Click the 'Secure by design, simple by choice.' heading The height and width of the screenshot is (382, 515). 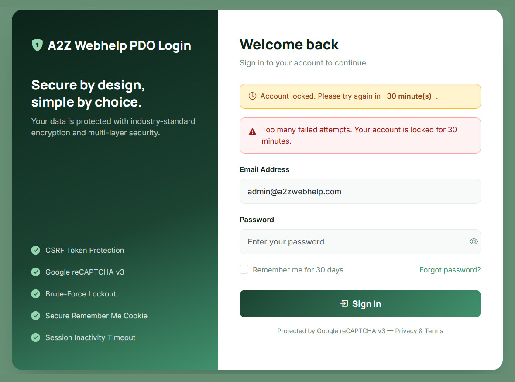click(88, 93)
